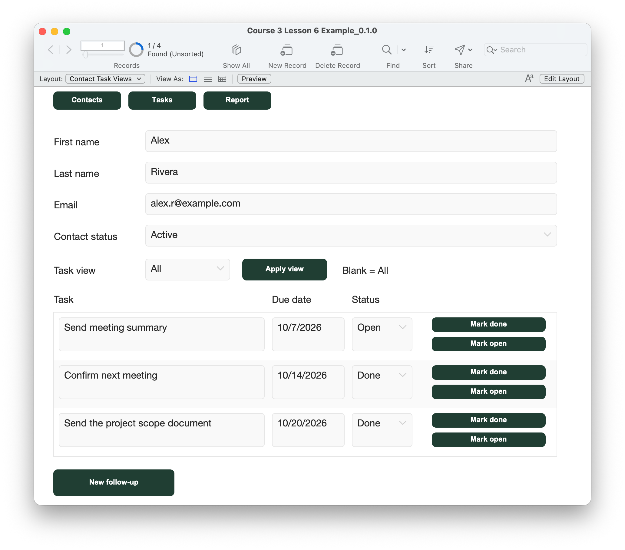Open the Report tab button
Viewport: 625px width, 550px height.
coord(237,100)
